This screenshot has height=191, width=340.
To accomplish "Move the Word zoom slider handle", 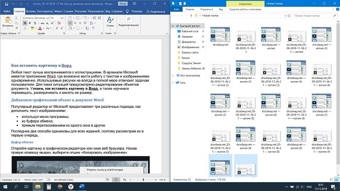I will (x=143, y=179).
